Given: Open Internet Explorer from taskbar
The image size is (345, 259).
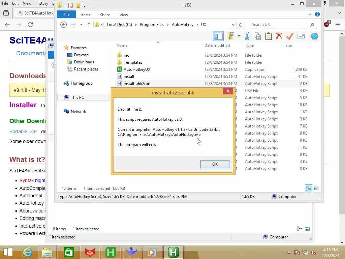Looking at the screenshot, I should [x=27, y=252].
